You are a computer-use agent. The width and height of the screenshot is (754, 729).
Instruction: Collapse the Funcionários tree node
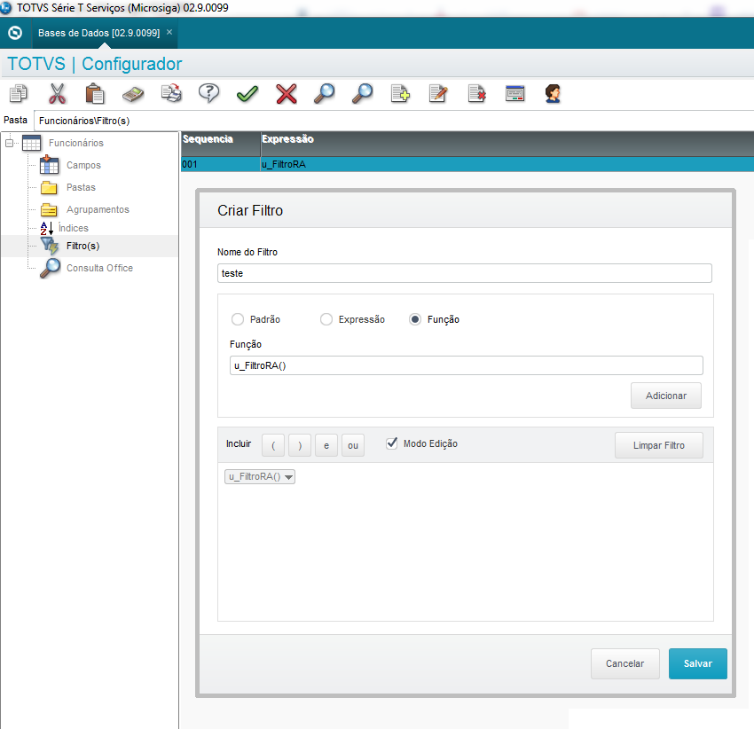point(9,143)
